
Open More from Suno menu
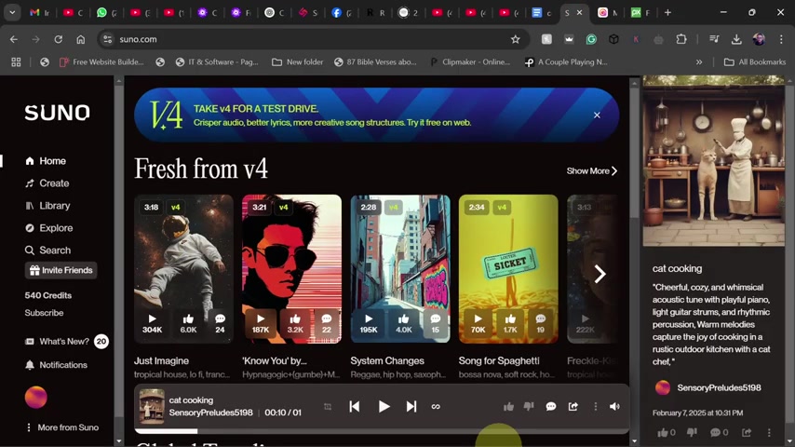(x=61, y=427)
